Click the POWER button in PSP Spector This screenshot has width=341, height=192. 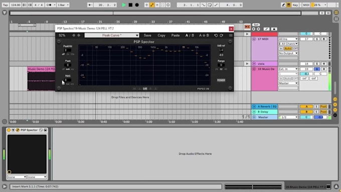[221, 80]
